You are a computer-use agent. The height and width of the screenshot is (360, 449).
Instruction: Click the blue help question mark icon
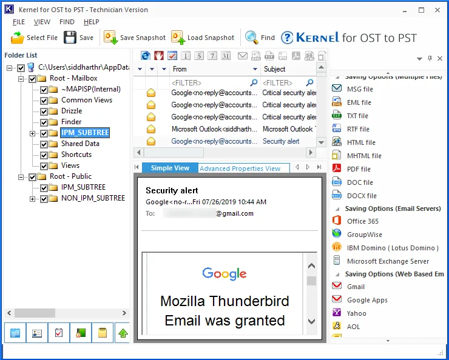(x=287, y=38)
